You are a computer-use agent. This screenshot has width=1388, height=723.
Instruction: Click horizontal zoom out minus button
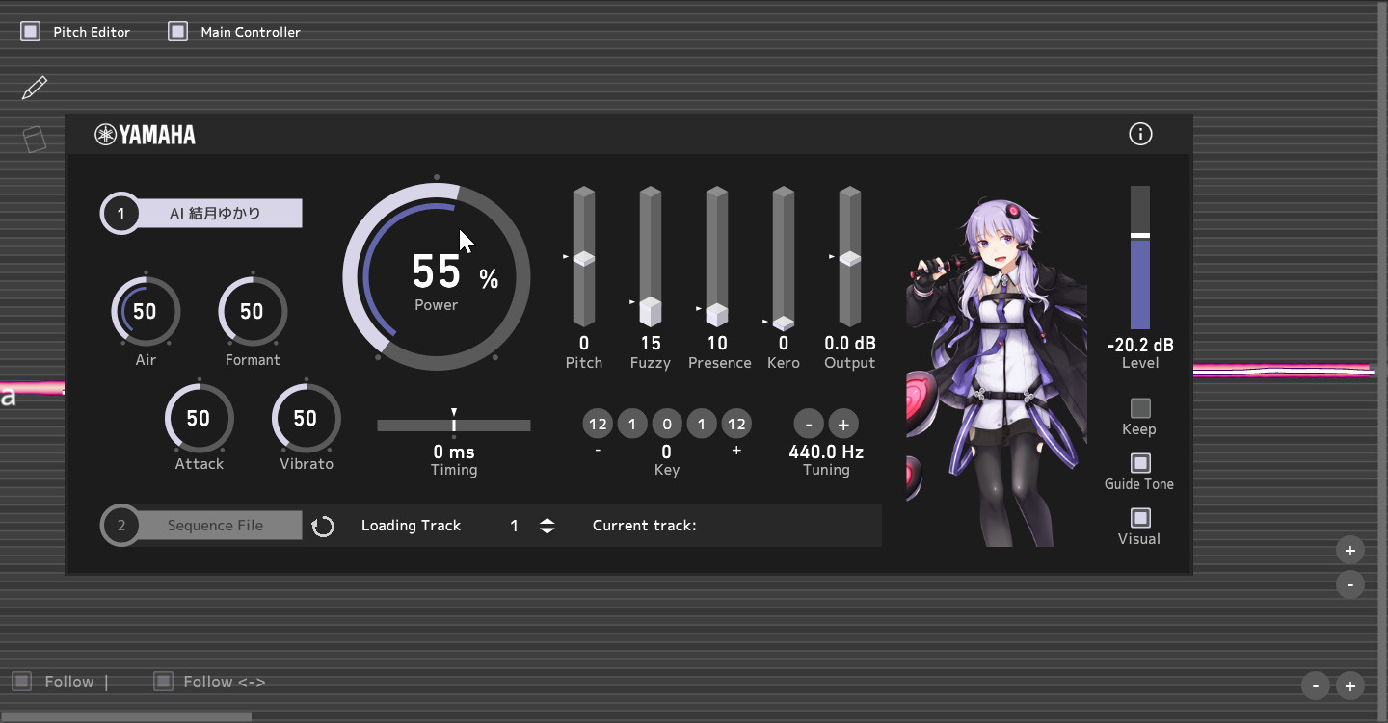pos(1317,685)
